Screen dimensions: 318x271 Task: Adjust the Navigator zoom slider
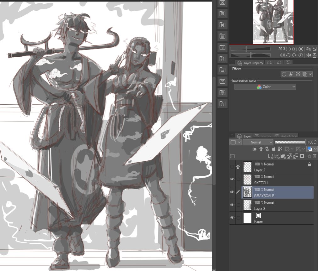click(x=251, y=49)
